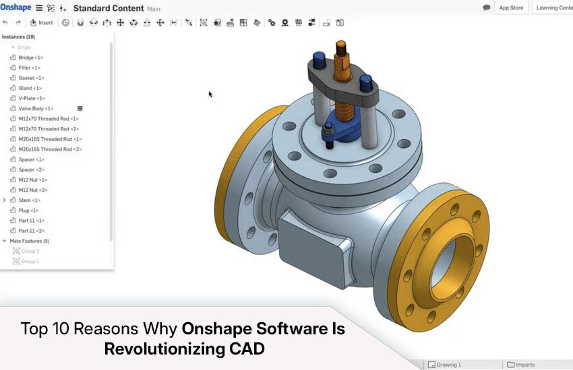Collapse the Mate Features (5) section
Screen dimensions: 573x370
(5, 241)
